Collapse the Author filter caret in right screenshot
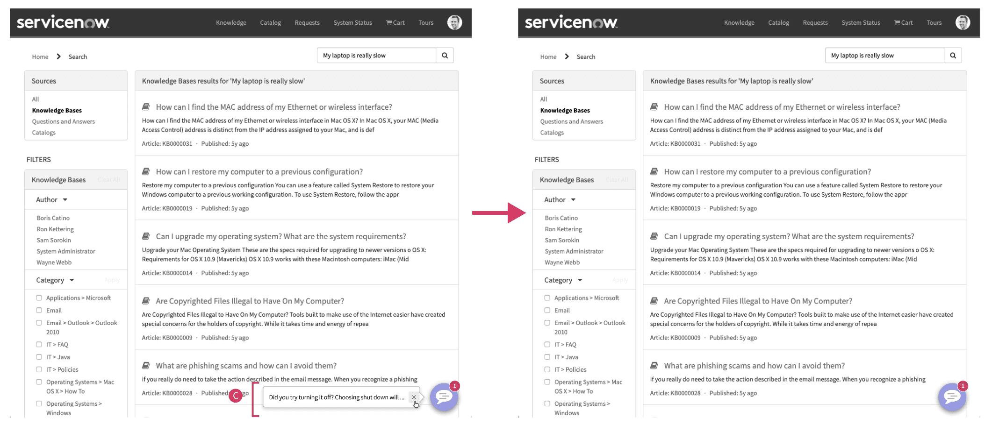Viewport: 992px width, 439px height. point(573,200)
